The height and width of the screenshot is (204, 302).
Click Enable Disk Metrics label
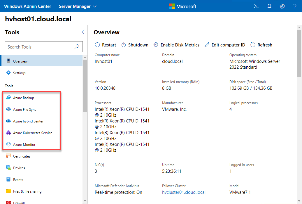pos(180,45)
